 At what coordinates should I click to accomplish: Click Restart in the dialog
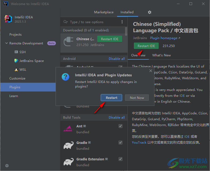(x=111, y=98)
